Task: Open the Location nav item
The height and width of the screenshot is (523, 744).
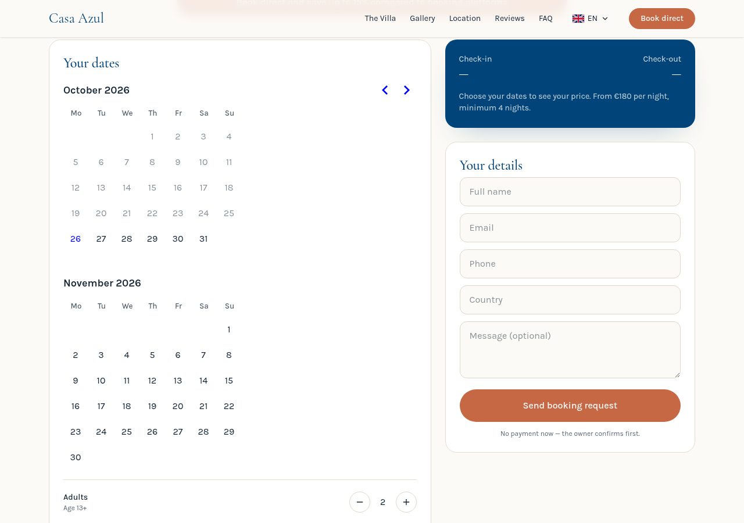Action: coord(465,19)
